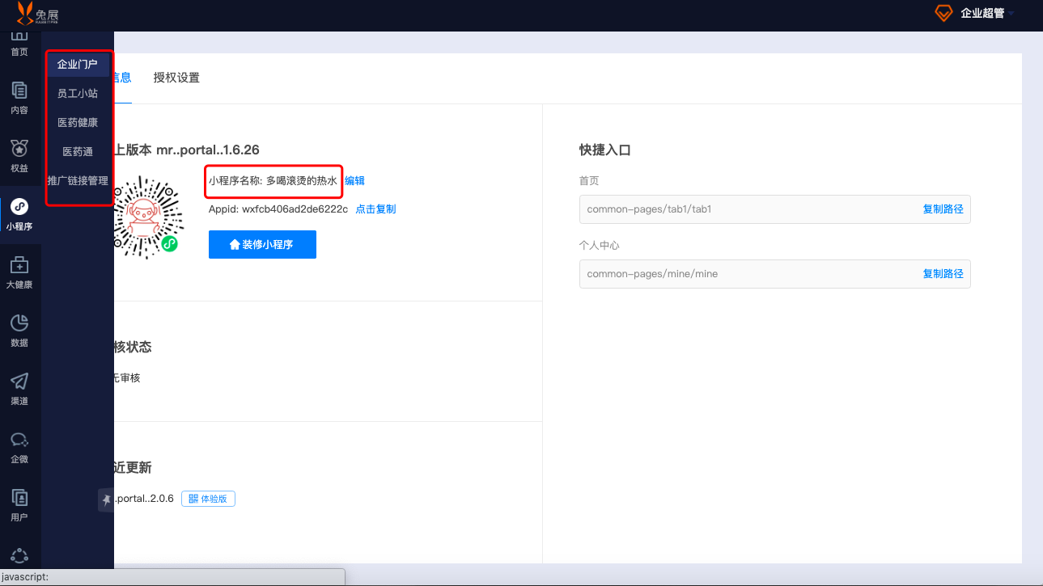This screenshot has width=1043, height=586.
Task: Open the 首页 home sidebar icon
Action: pyautogui.click(x=19, y=37)
